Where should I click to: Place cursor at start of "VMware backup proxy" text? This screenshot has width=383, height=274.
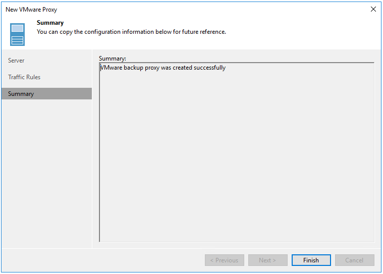point(101,68)
